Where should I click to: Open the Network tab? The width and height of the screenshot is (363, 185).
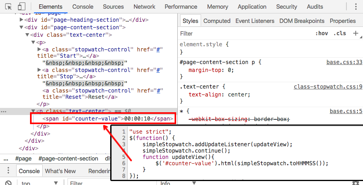[x=144, y=7]
